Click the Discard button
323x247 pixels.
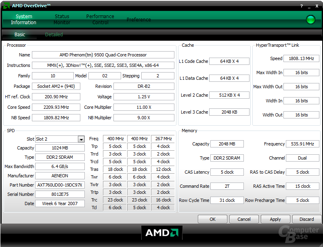click(x=307, y=219)
